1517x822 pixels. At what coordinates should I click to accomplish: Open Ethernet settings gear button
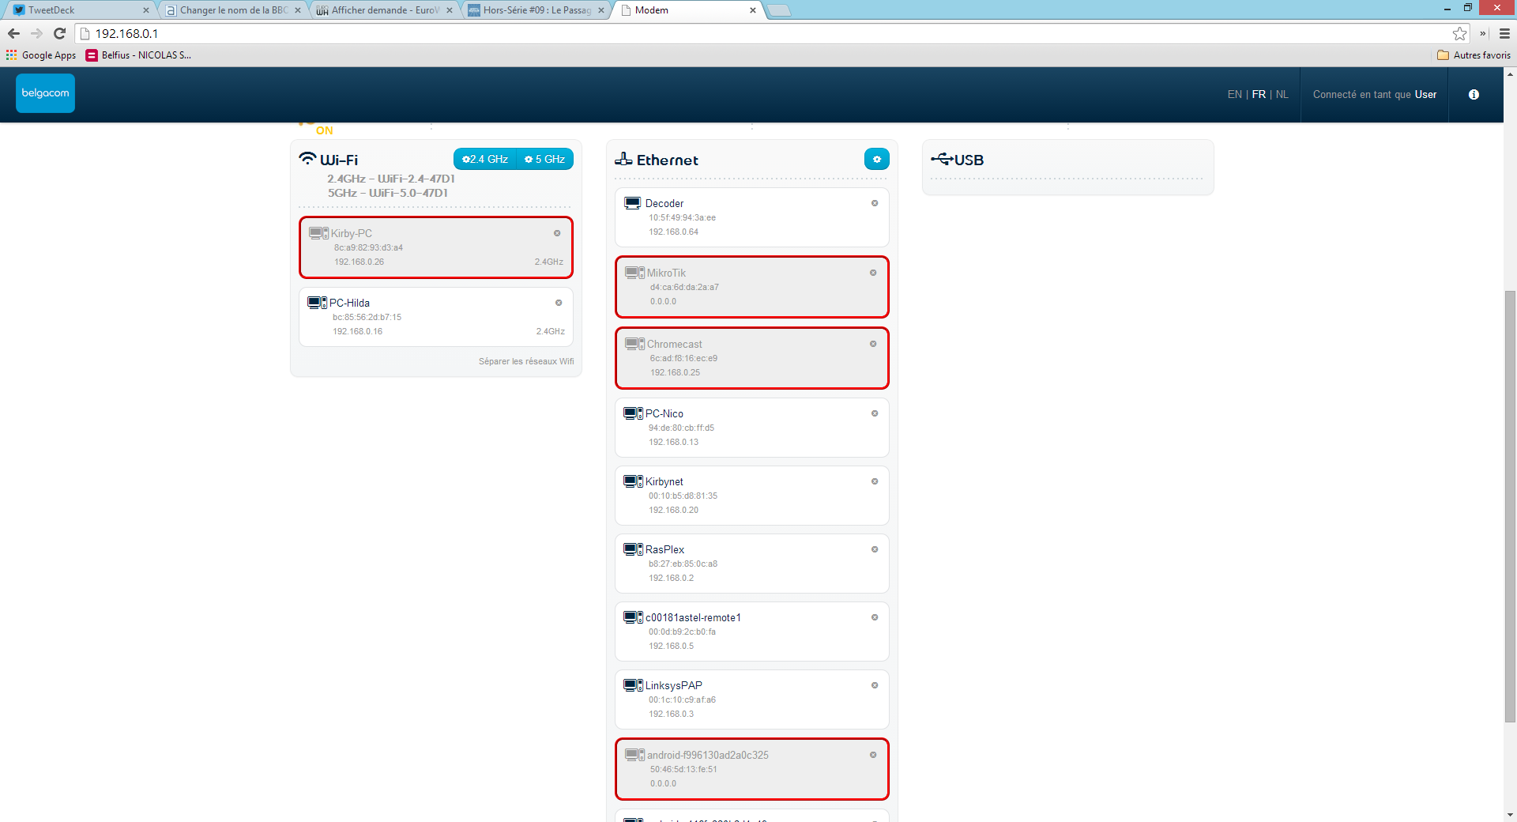tap(876, 160)
